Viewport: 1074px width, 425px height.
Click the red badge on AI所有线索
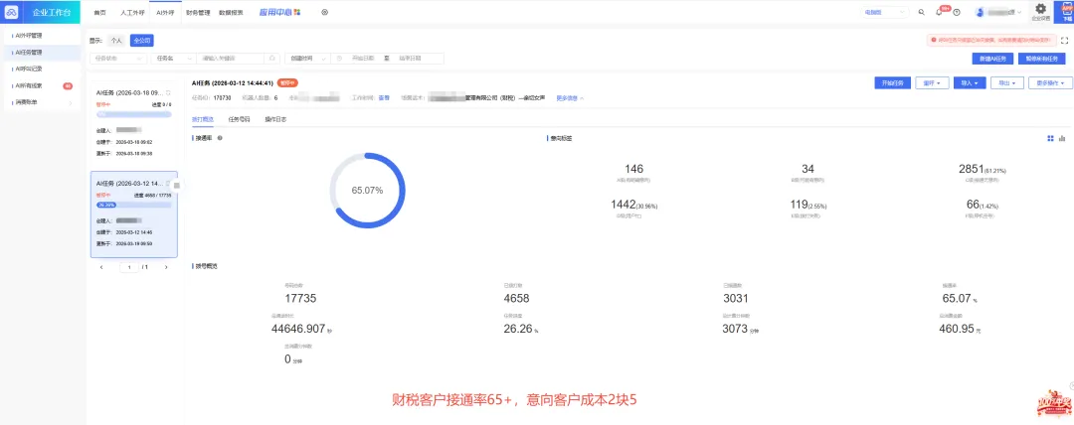68,85
